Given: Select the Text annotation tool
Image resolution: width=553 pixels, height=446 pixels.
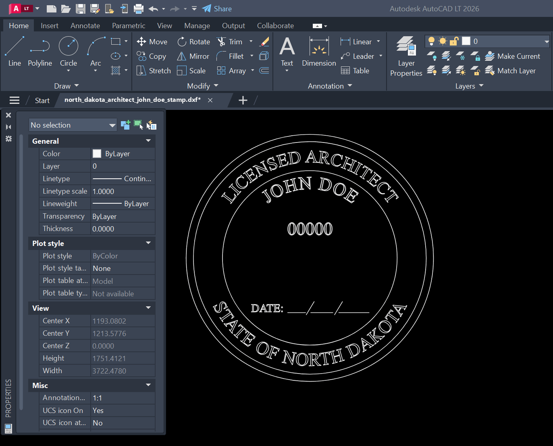Looking at the screenshot, I should [287, 52].
